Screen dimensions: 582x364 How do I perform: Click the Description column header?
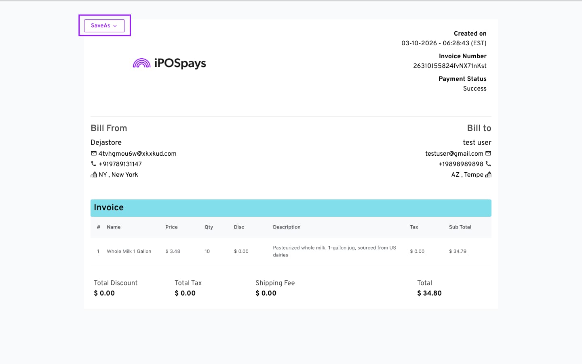pos(287,227)
